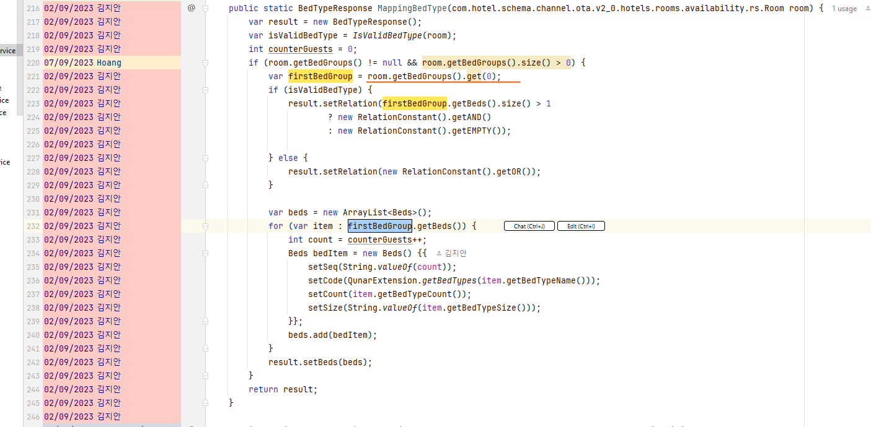Fold the new Beds() initializer on line 234
This screenshot has height=427, width=871.
click(205, 253)
